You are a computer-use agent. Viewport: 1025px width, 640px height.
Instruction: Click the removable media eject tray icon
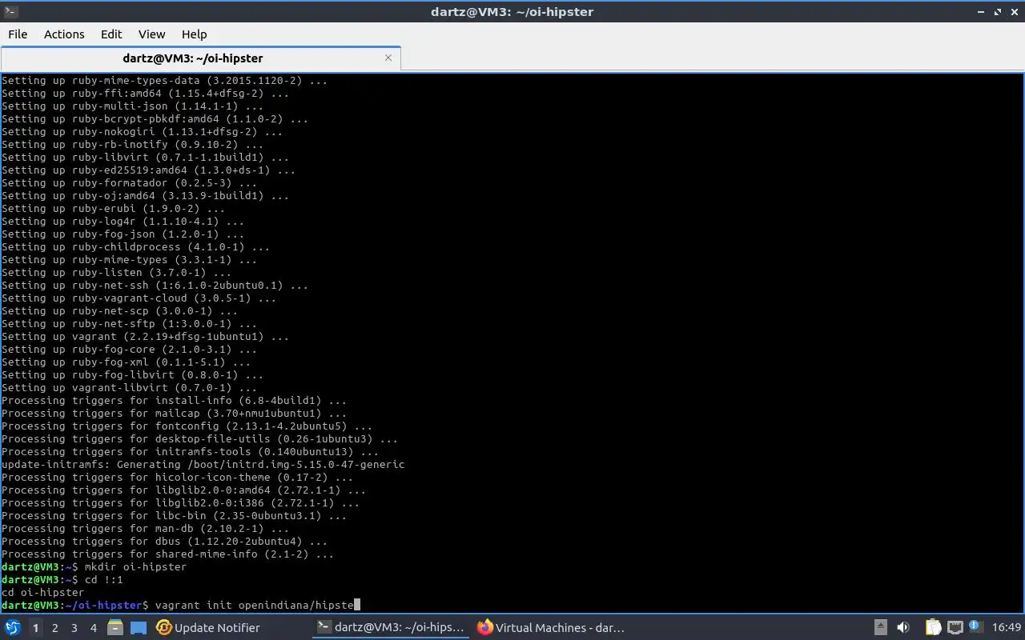(881, 628)
